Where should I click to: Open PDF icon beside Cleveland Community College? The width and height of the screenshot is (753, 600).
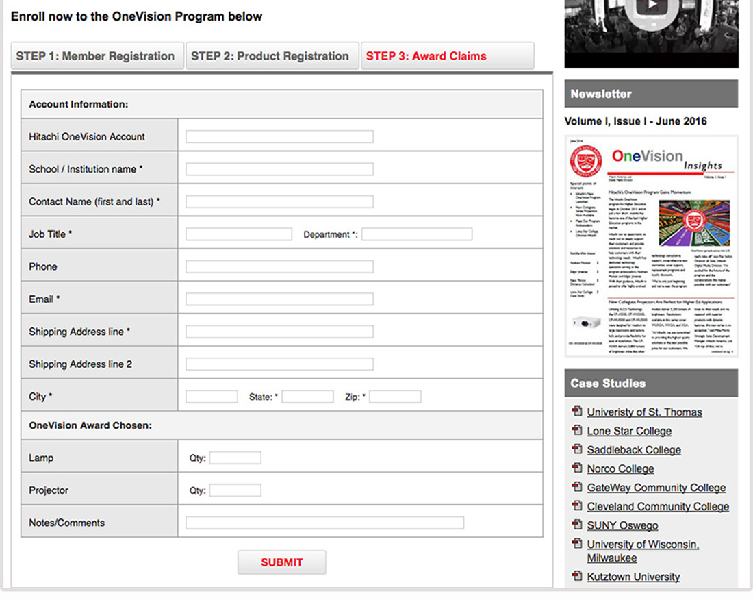click(x=577, y=505)
